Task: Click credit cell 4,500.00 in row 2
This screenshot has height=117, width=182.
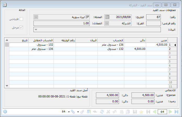Action: pos(135,49)
